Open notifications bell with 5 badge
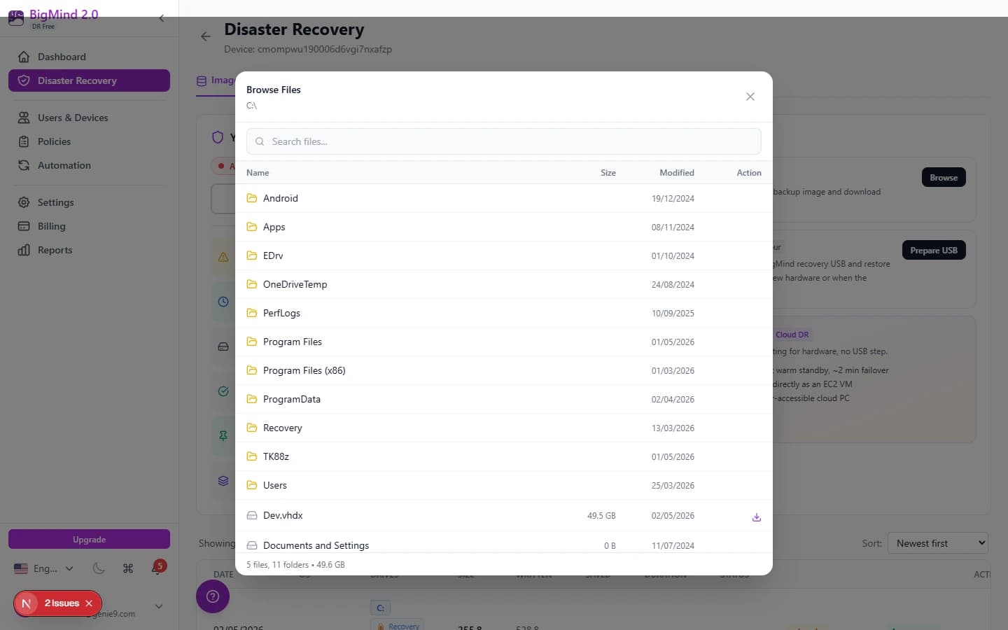1008x630 pixels. 158,568
